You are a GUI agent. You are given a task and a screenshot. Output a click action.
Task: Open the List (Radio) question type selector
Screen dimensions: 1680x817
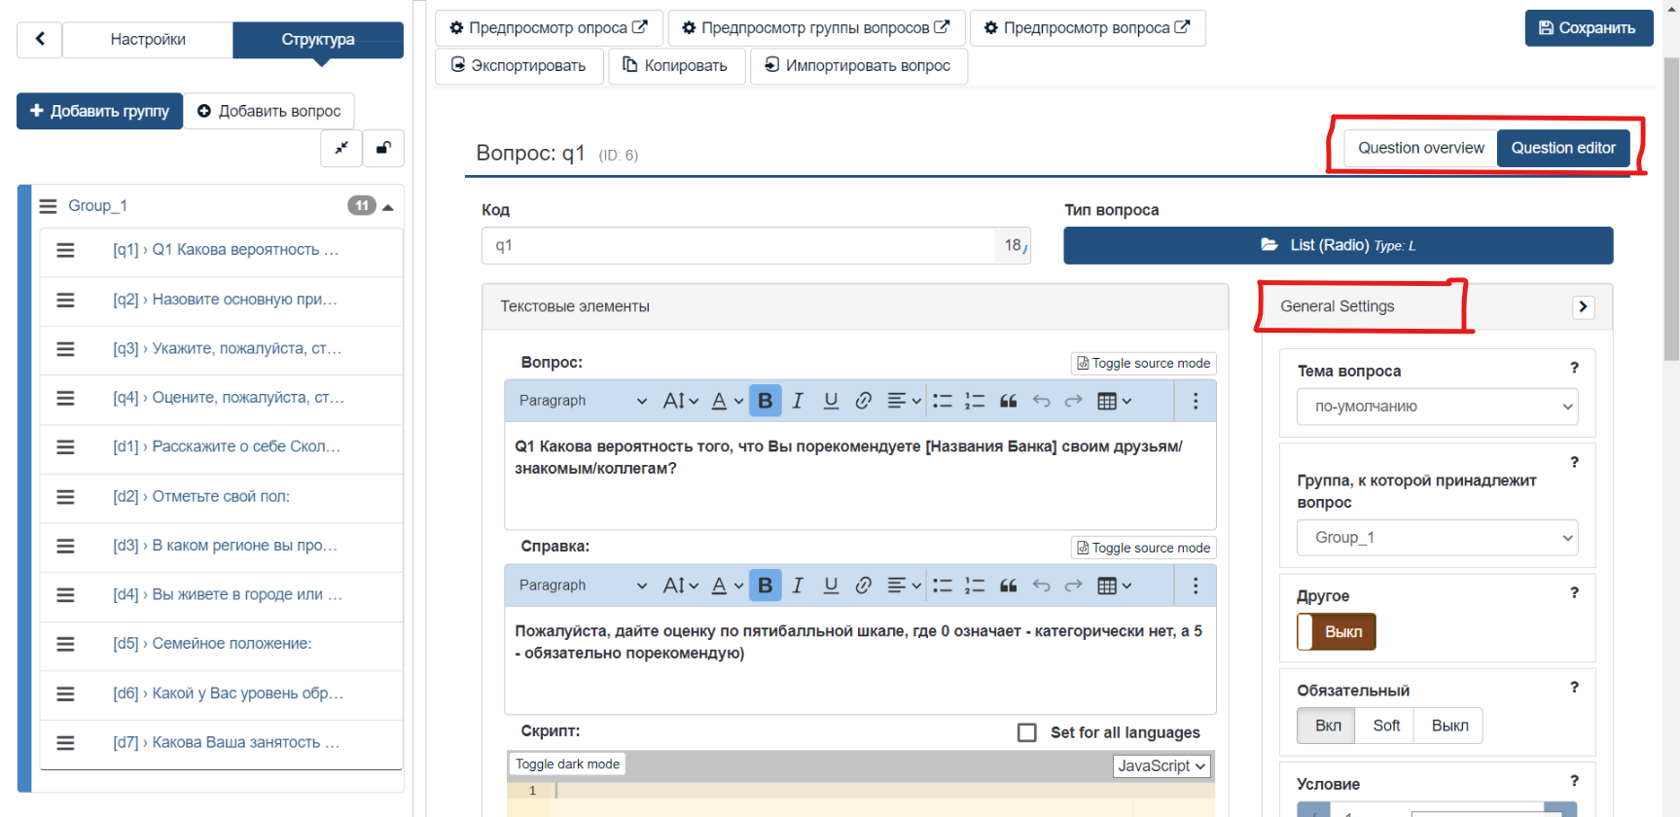tap(1338, 246)
